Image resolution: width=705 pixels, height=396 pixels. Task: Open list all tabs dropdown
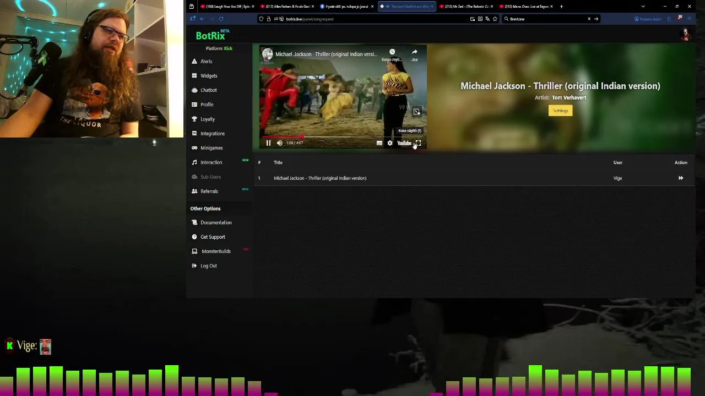click(x=643, y=7)
